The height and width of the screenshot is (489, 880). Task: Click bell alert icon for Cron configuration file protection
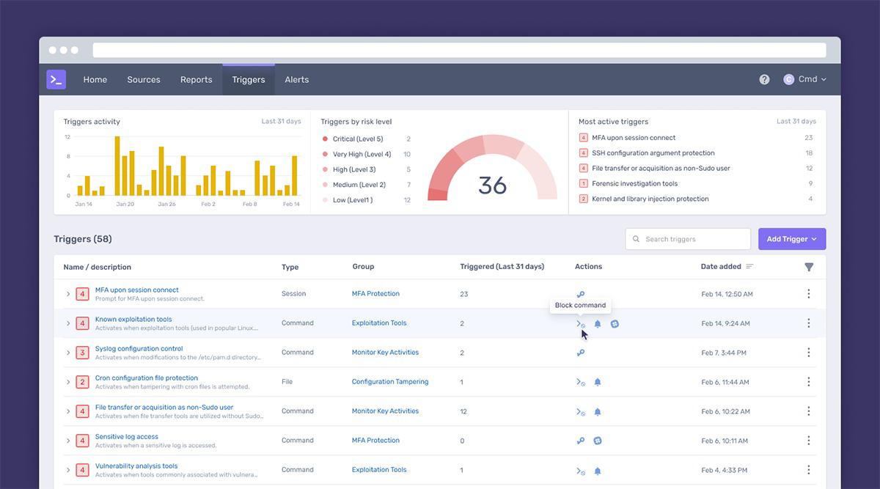coord(598,382)
